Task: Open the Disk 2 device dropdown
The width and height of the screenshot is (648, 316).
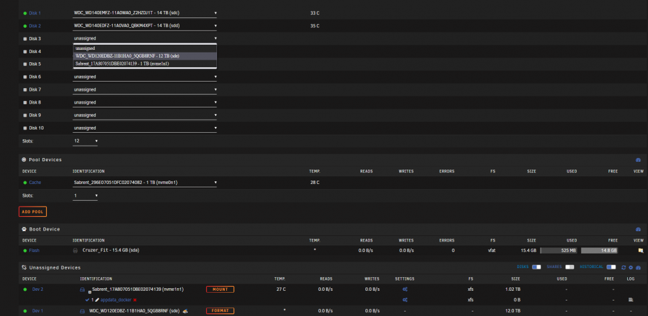Action: point(145,26)
